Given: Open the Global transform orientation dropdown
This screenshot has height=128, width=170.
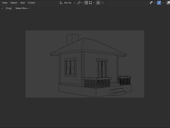Looking at the screenshot, I should coord(67,3).
